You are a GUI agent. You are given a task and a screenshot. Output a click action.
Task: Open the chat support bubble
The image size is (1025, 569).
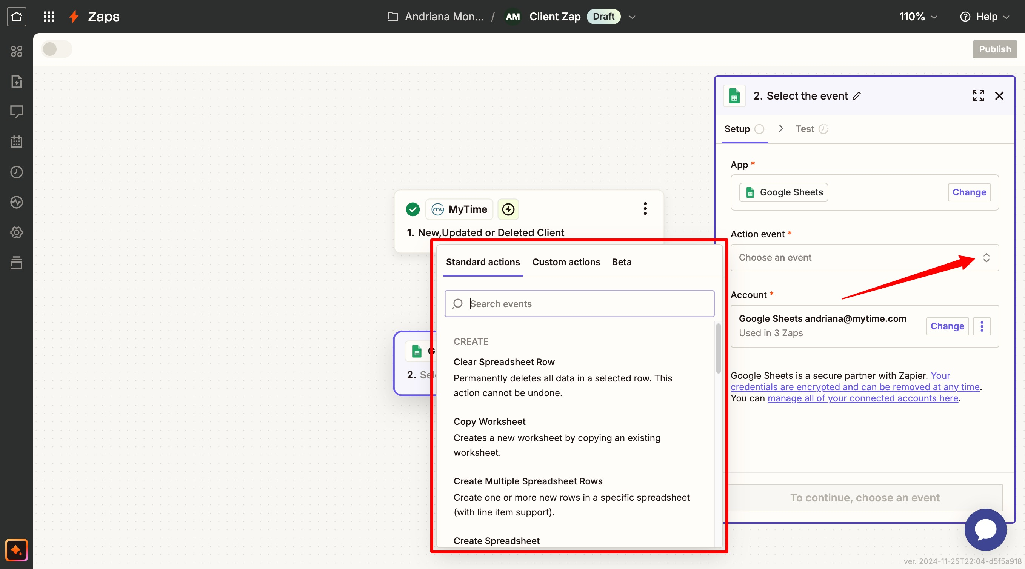985,530
